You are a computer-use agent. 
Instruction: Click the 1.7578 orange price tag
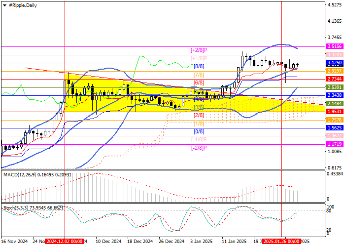click(334, 120)
